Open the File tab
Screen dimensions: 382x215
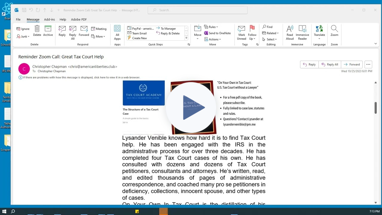click(x=18, y=19)
